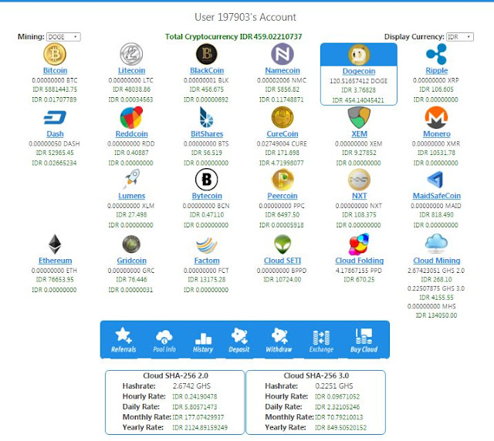Click the Reddcoin logo icon

click(131, 117)
